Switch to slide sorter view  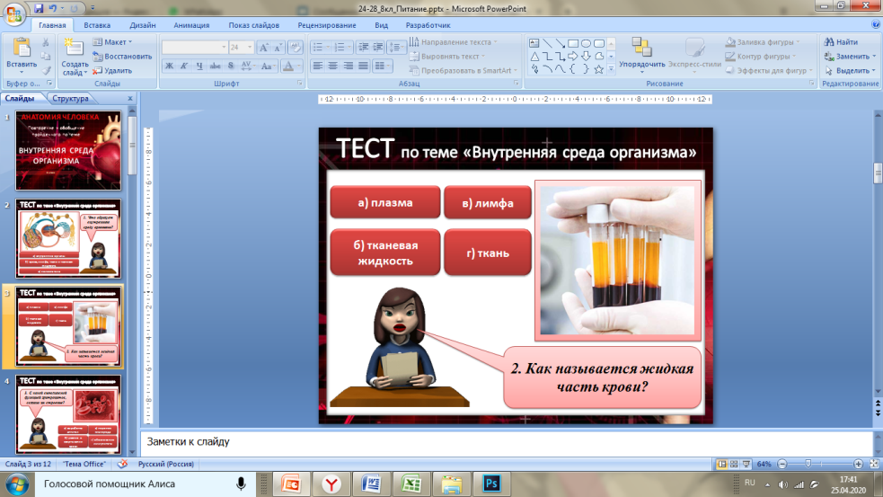pos(734,464)
